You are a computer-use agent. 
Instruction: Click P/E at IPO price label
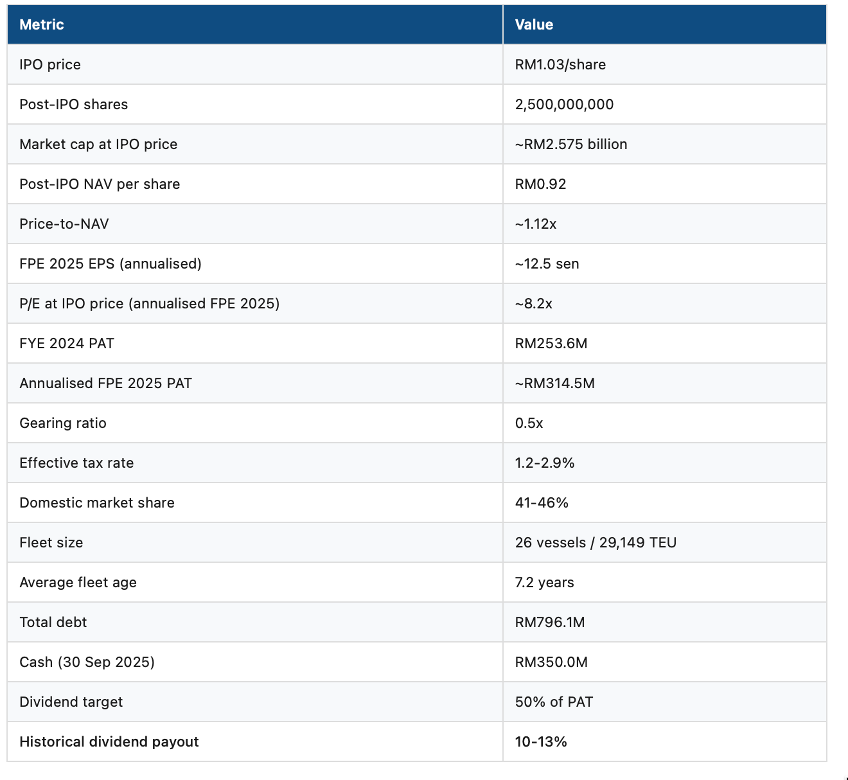(150, 303)
